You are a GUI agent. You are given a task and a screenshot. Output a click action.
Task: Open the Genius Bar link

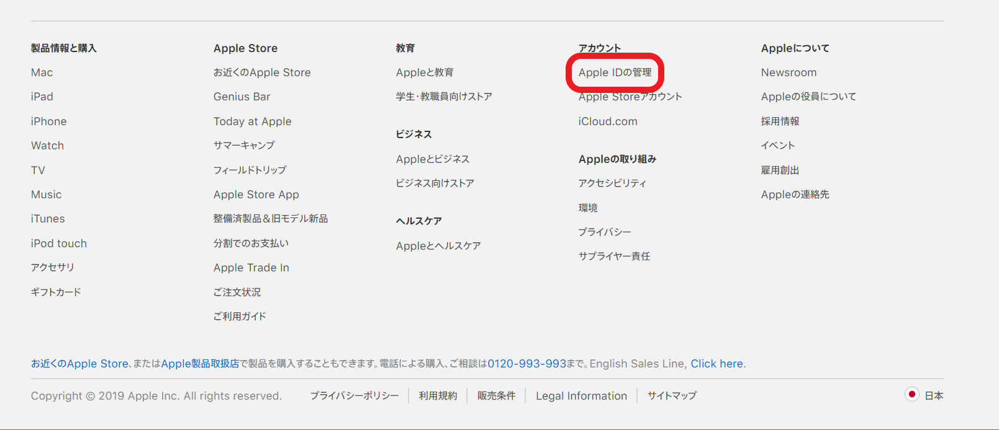(x=242, y=97)
